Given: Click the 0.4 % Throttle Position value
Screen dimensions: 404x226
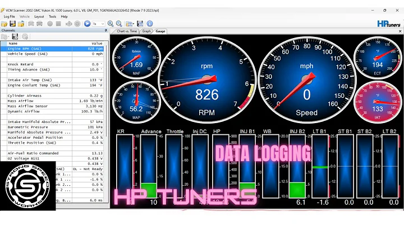Looking at the screenshot, I should click(97, 143).
